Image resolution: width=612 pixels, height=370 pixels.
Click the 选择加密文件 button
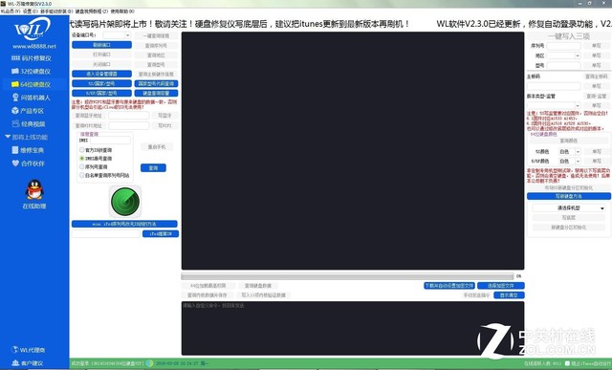pyautogui.click(x=501, y=286)
